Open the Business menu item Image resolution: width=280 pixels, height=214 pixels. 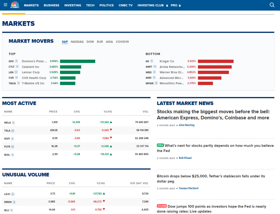pyautogui.click(x=51, y=5)
